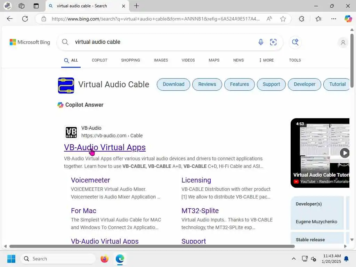Viewport: 356px width, 267px height.
Task: Click the scroll right arrow
Action: (345, 246)
